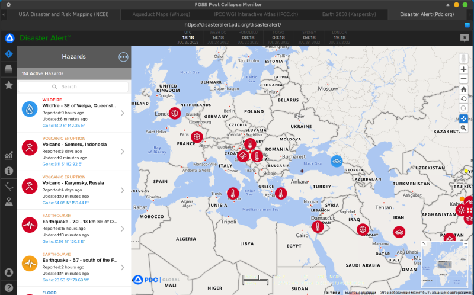The width and height of the screenshot is (474, 295).
Task: Open the charts icon in sidebar
Action: point(9,156)
